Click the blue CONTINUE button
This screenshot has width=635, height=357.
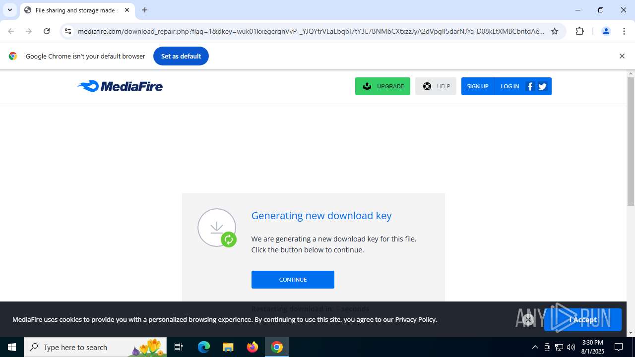[x=293, y=280]
